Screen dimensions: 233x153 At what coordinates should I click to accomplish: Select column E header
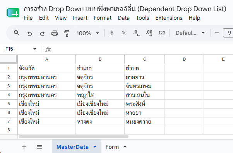coord(218,59)
